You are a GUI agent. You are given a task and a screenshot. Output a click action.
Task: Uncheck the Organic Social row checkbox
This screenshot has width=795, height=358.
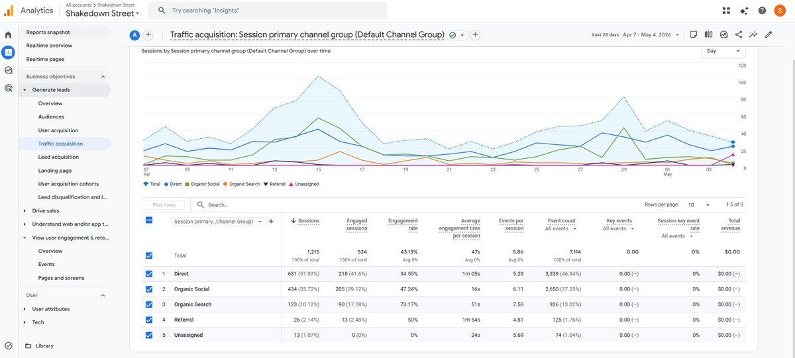click(x=149, y=289)
